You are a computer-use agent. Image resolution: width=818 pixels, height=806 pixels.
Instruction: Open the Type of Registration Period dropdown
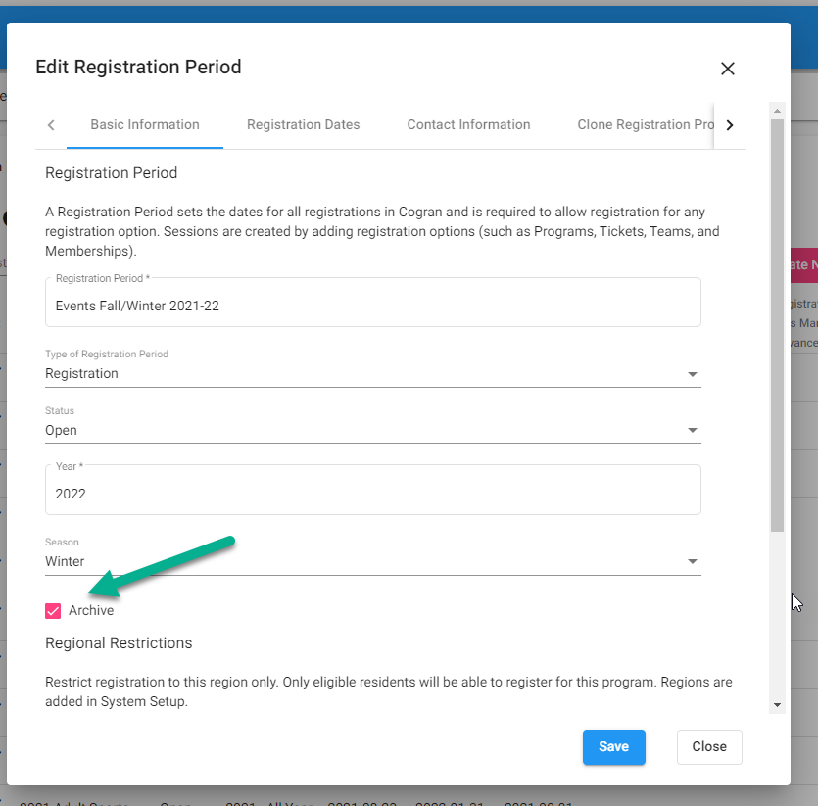click(372, 374)
